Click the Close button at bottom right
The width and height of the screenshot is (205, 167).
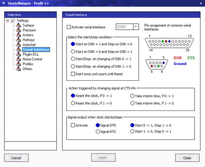click(187, 158)
